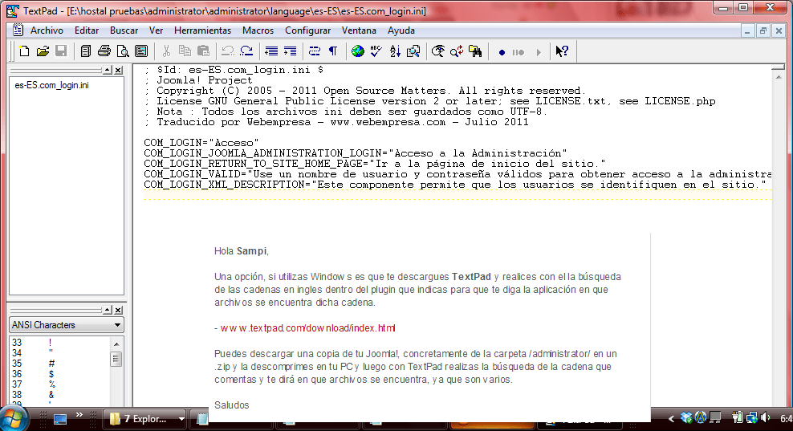Print the document with the printer icon
Viewport: 793px width, 431px height.
[x=104, y=51]
